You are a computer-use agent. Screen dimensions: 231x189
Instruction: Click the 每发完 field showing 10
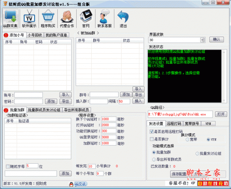[x=92, y=166]
